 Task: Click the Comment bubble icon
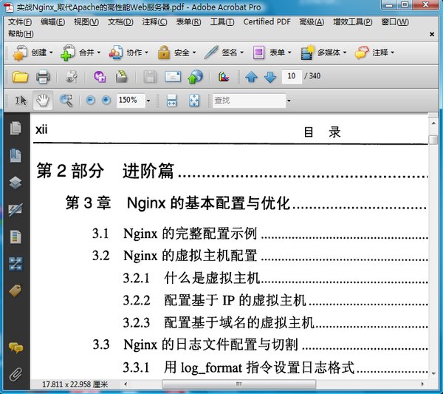362,53
